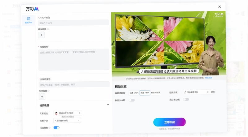Click the video preview with flower collage

point(169,44)
